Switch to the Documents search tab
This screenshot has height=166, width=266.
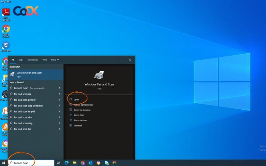pos(33,60)
